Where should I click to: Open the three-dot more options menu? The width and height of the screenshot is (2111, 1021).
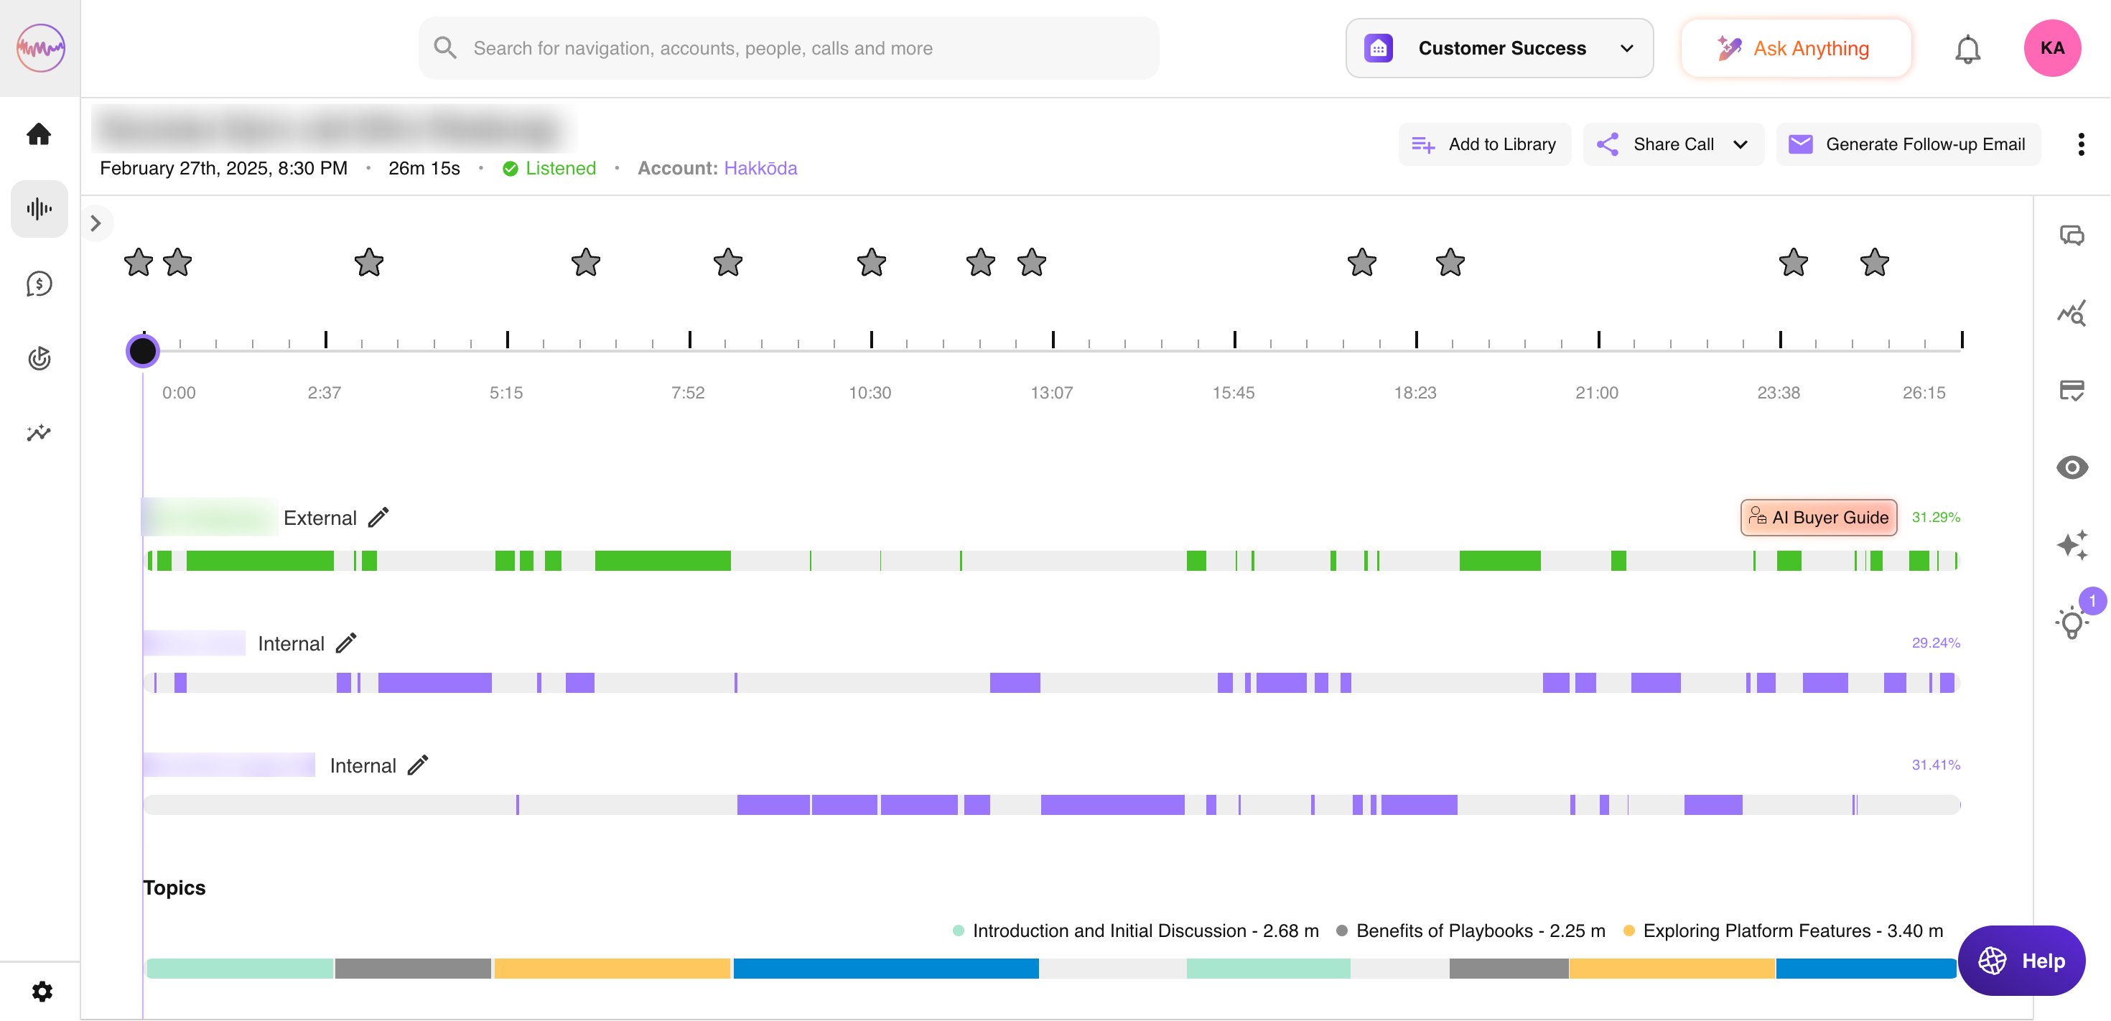(x=2081, y=145)
